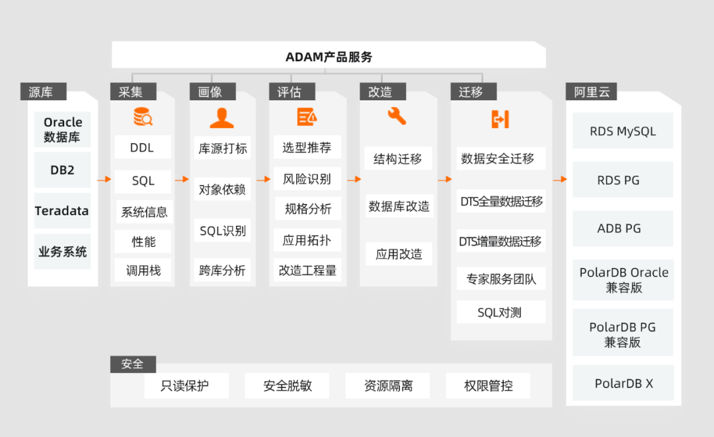Click the 调用栈 item
Viewport: 714px width, 437px height.
pyautogui.click(x=143, y=270)
